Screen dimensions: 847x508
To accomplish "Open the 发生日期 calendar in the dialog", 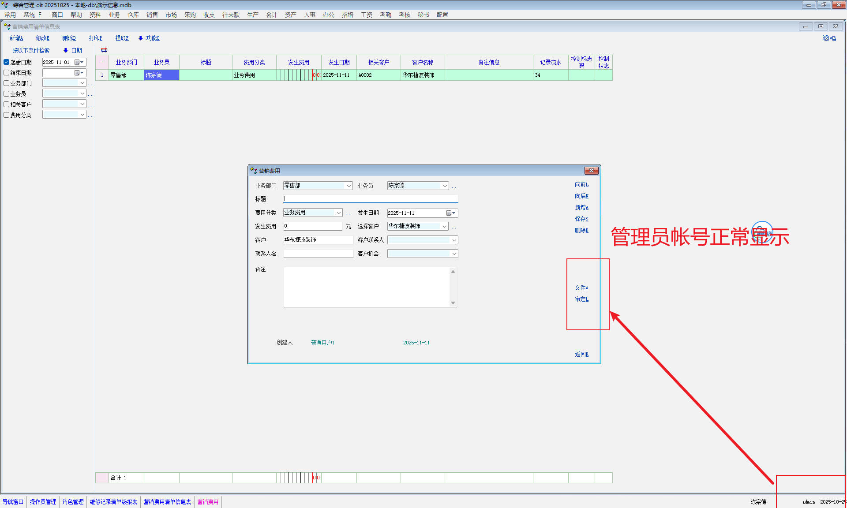I will [x=450, y=213].
